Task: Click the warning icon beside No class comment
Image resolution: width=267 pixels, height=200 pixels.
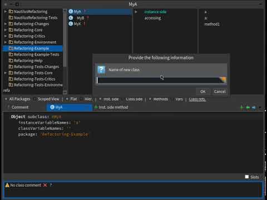Action: pyautogui.click(x=7, y=185)
